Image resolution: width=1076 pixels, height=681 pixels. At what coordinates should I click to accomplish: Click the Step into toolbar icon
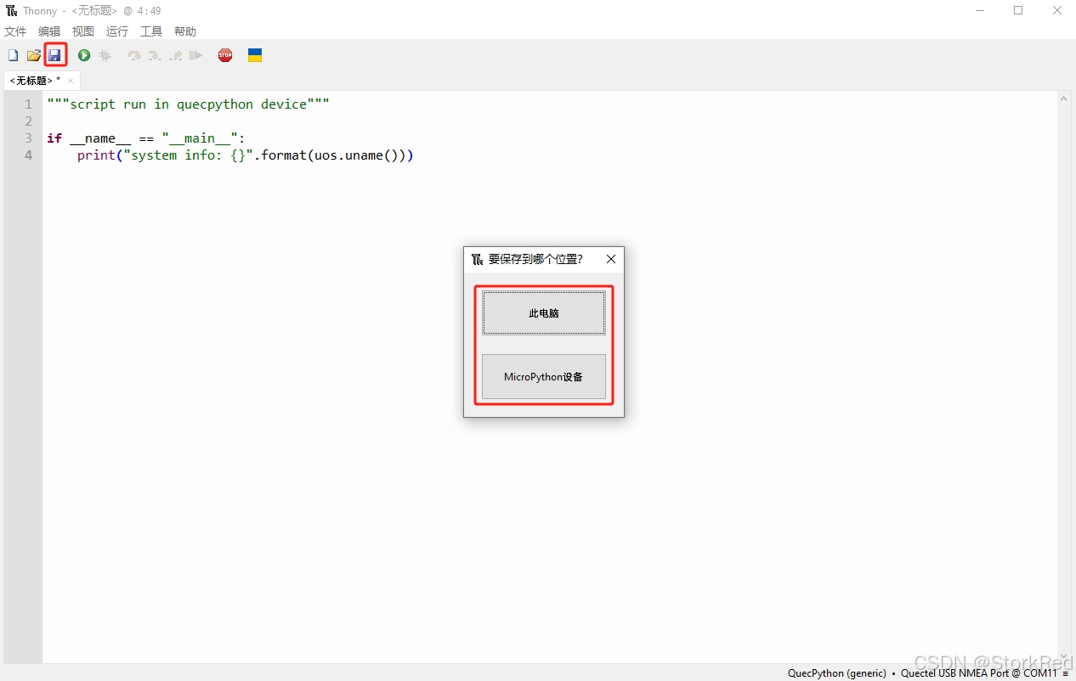155,55
